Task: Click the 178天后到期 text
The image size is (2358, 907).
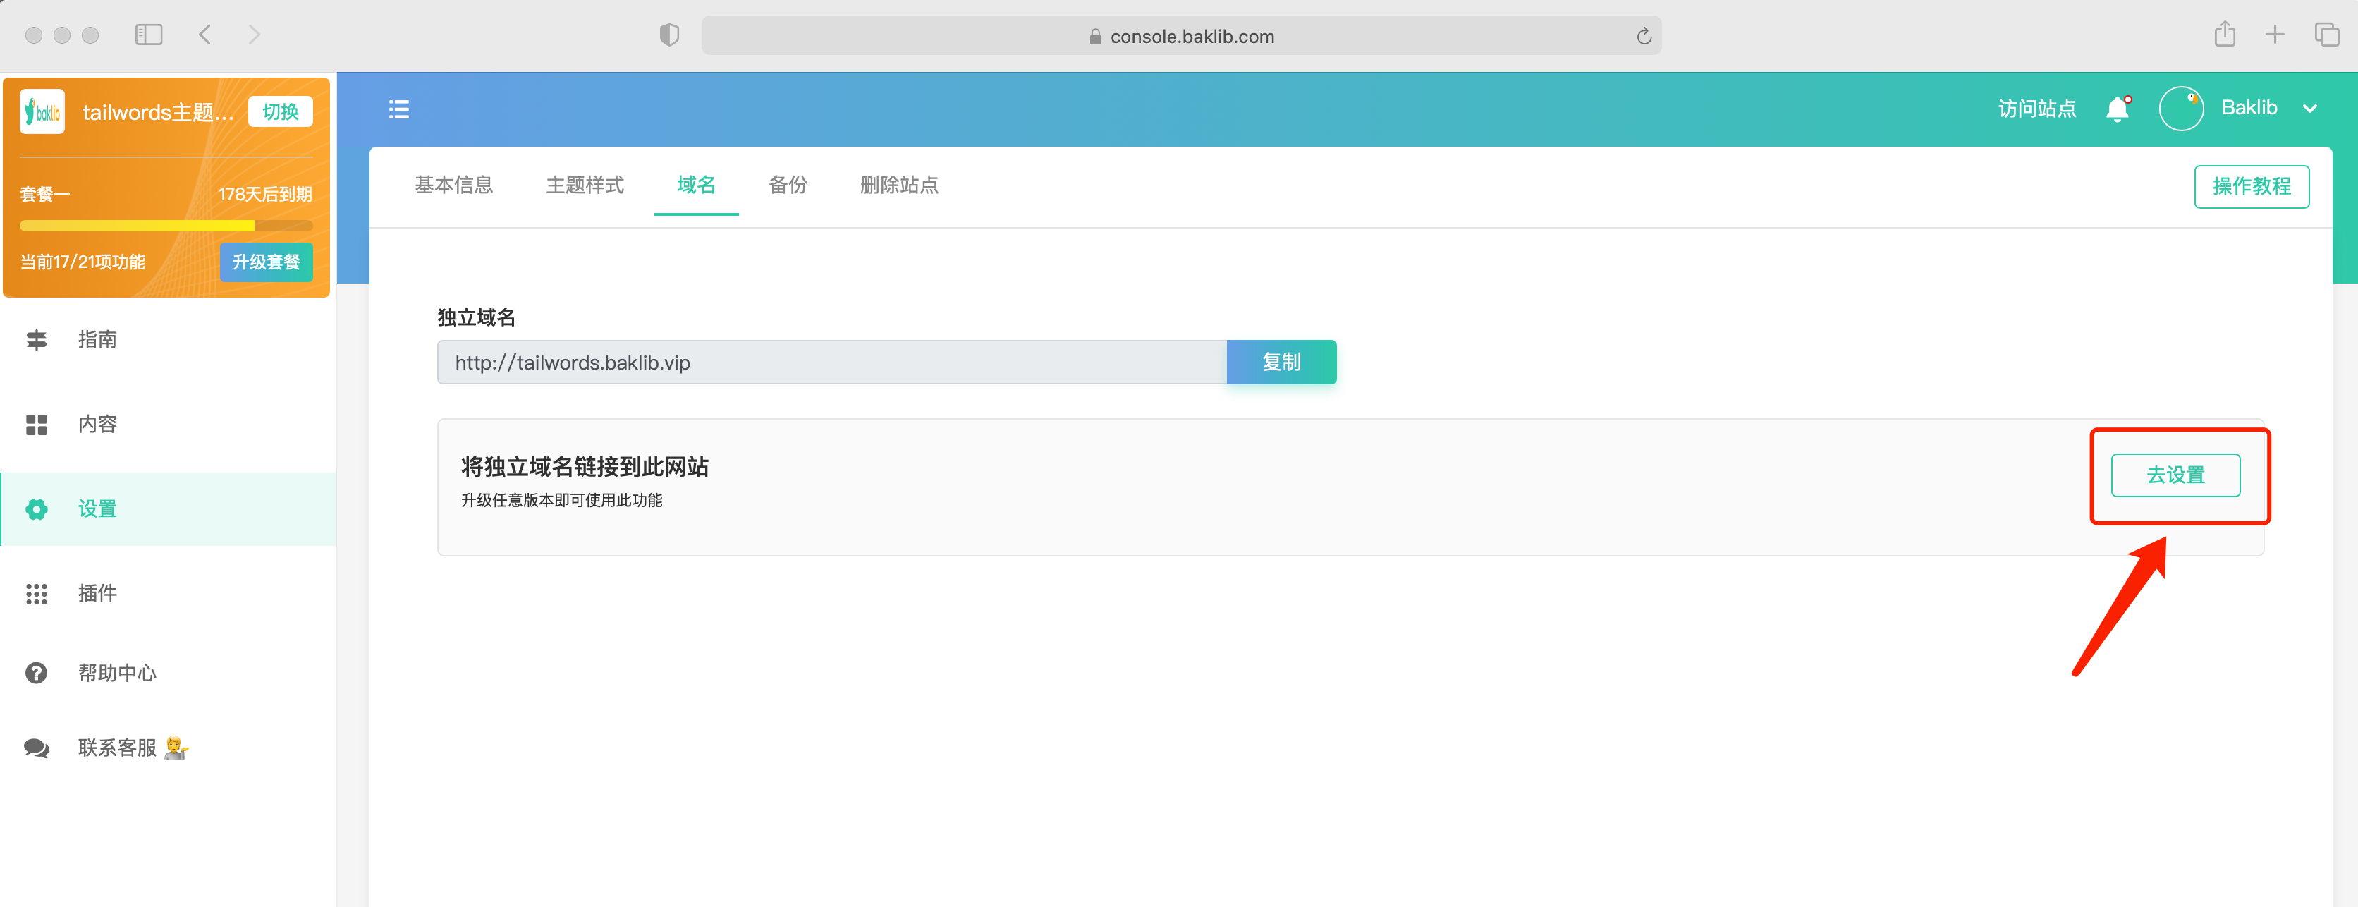Action: point(264,195)
